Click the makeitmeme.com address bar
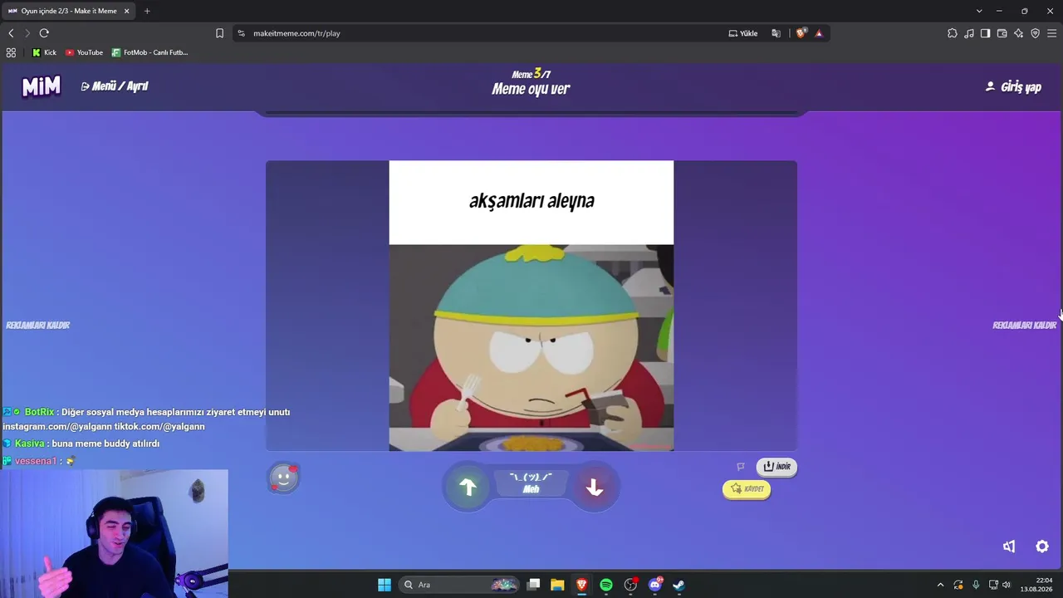Viewport: 1063px width, 598px height. pos(482,33)
